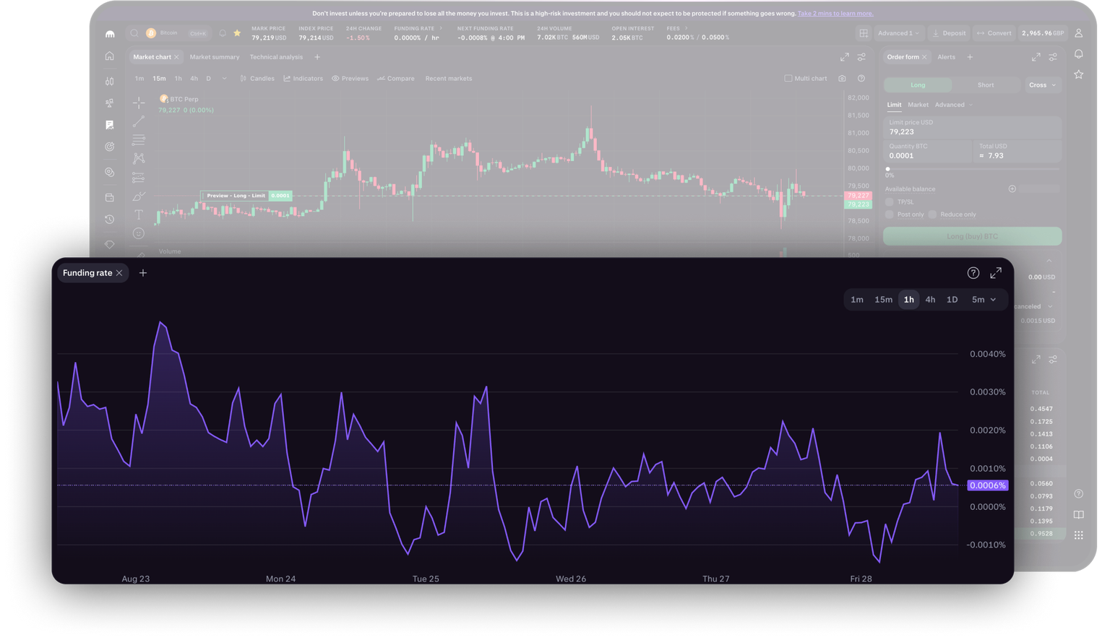Open the Home sidebar icon
1110x640 pixels.
pyautogui.click(x=110, y=56)
